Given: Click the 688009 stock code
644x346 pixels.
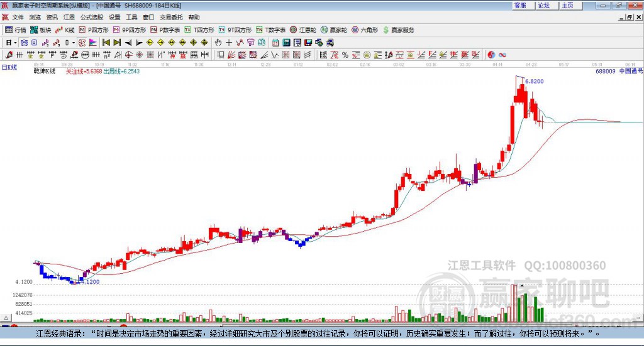Looking at the screenshot, I should tap(606, 71).
